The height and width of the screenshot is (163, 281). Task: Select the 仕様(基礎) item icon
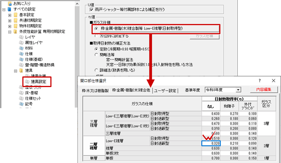(x=21, y=59)
